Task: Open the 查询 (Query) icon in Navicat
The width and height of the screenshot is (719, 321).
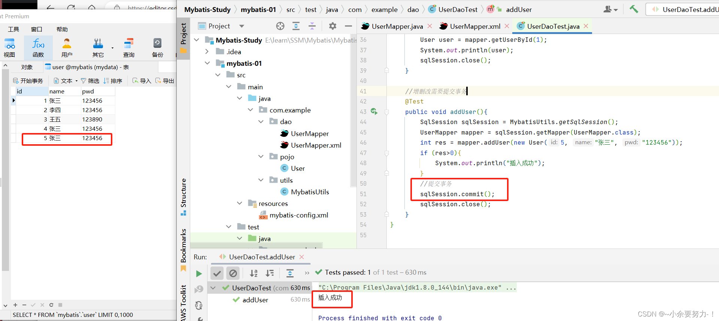Action: (x=129, y=48)
